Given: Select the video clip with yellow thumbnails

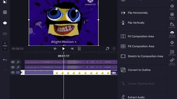Looking at the screenshot, I should [x=71, y=73].
